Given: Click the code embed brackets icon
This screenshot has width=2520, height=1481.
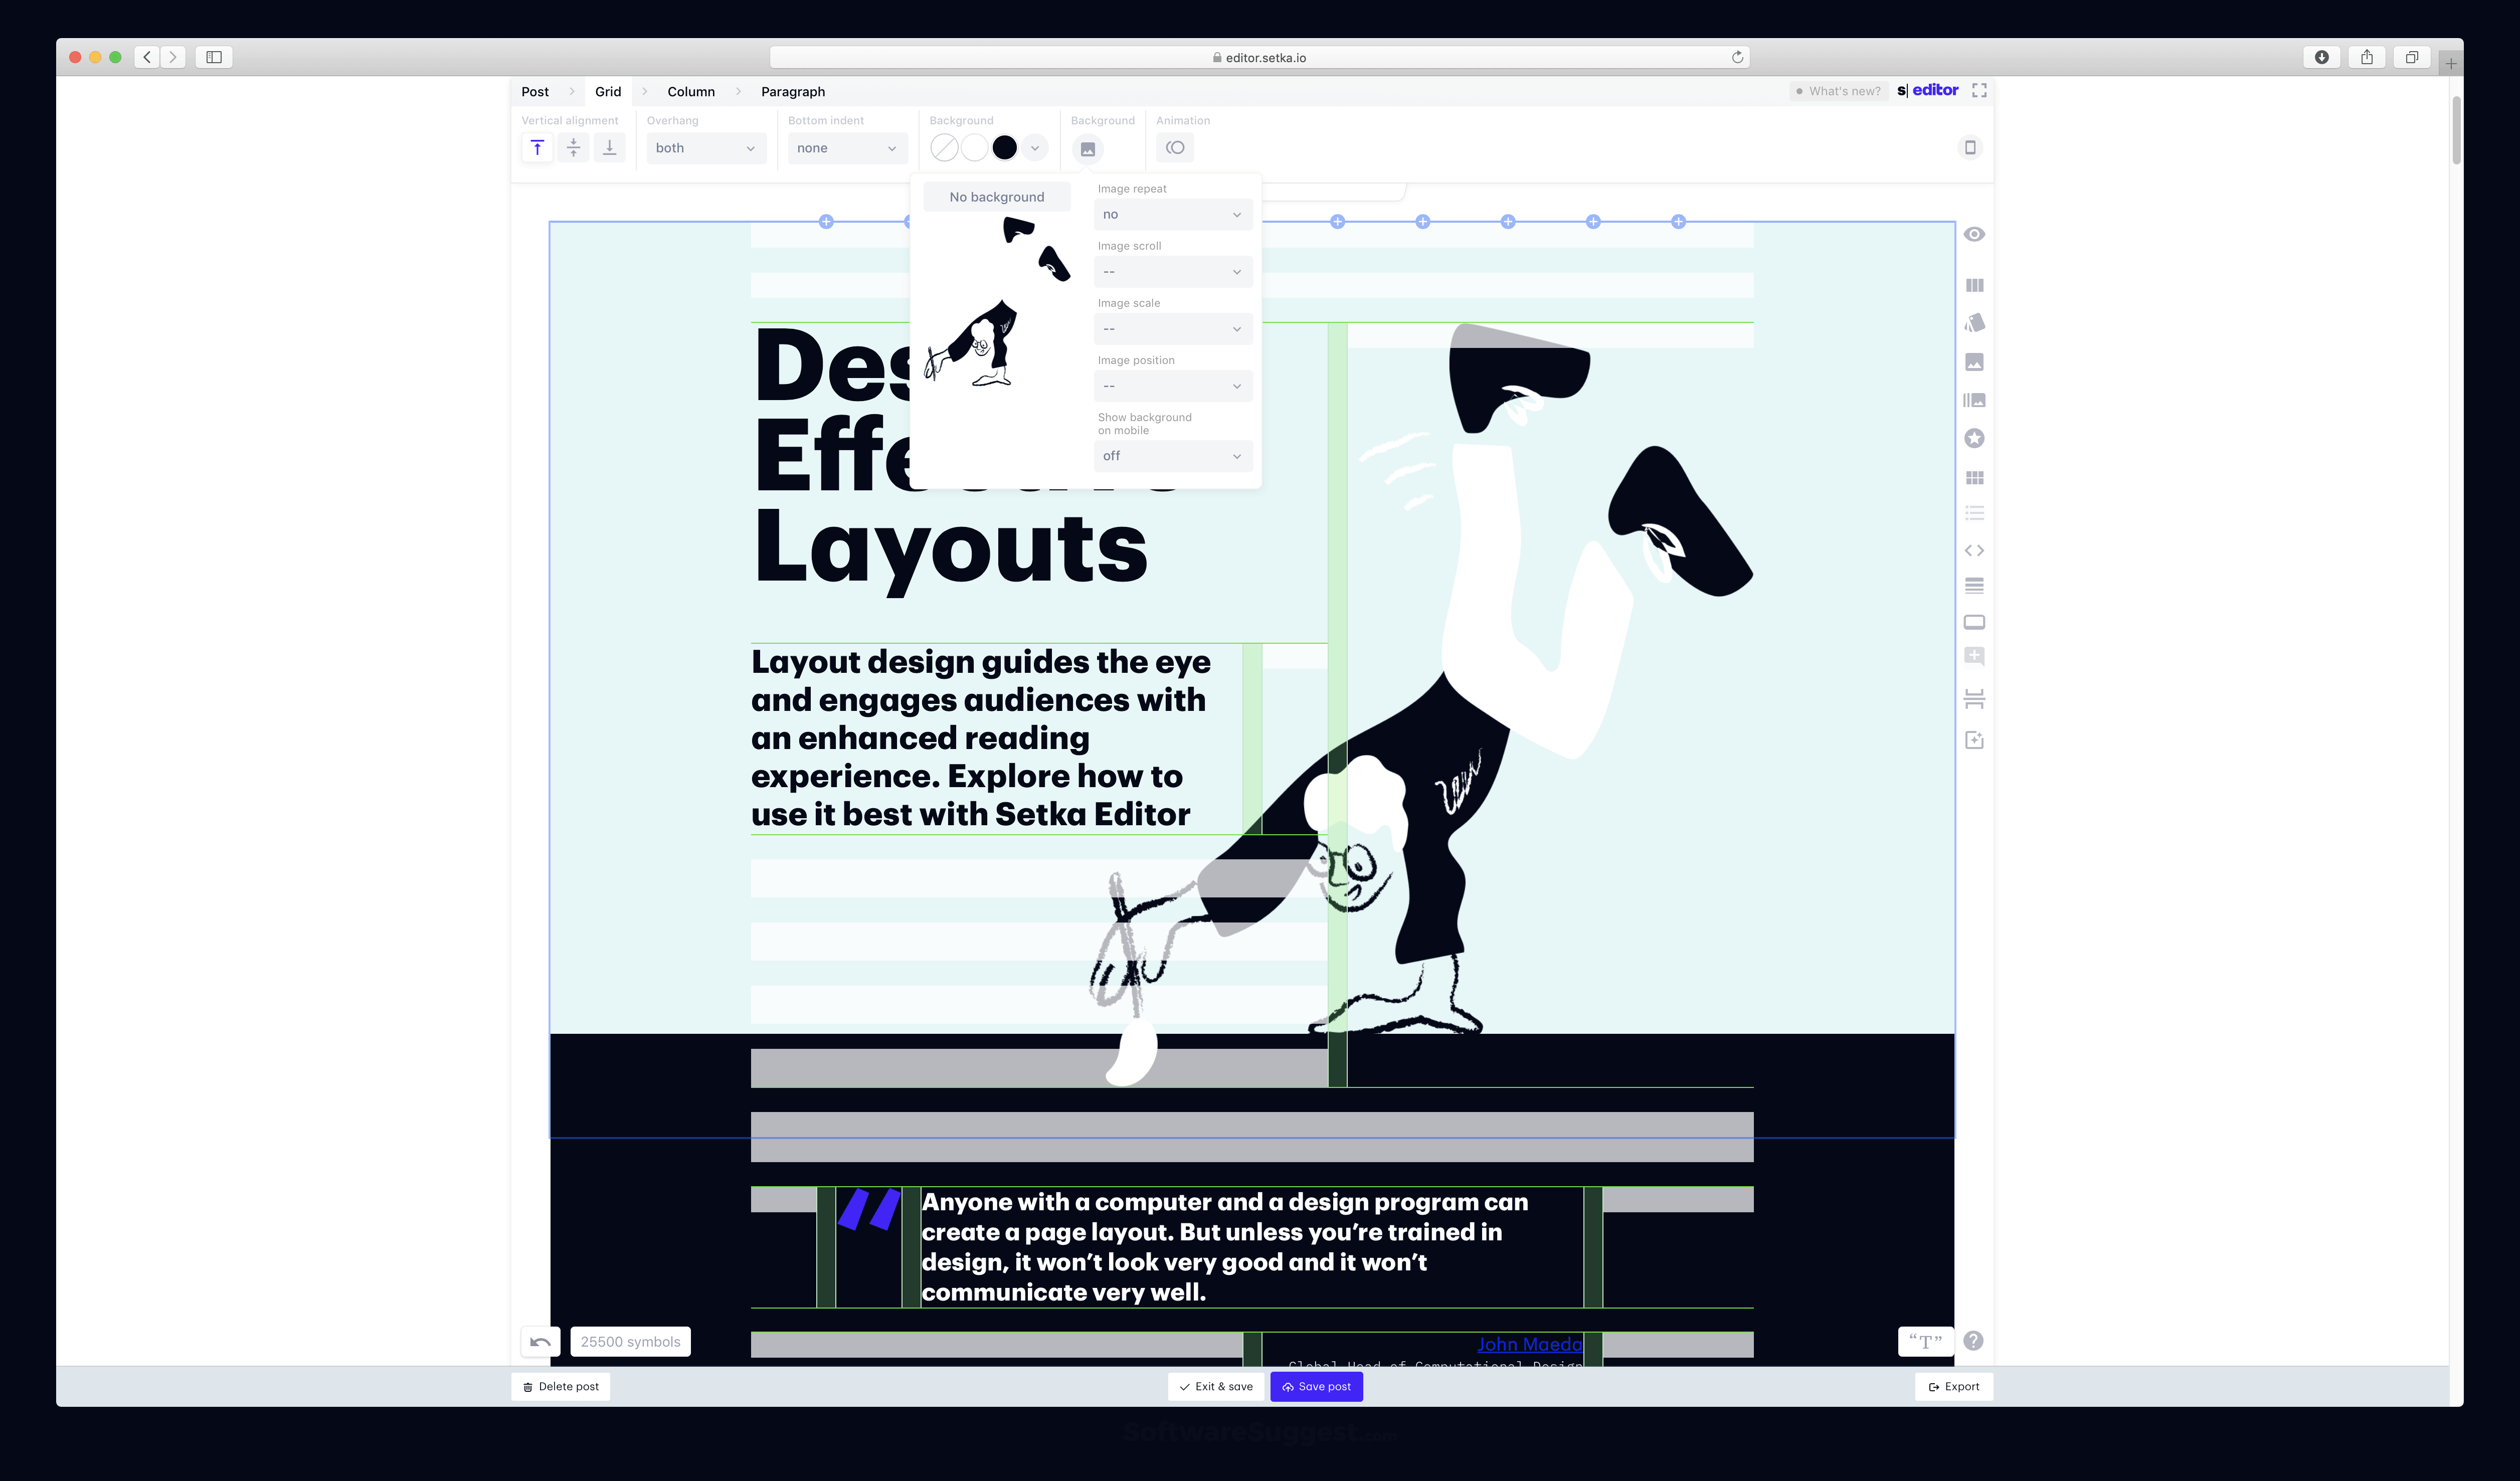Looking at the screenshot, I should pyautogui.click(x=1974, y=550).
